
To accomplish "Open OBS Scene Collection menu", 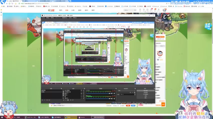I will coord(64,18).
